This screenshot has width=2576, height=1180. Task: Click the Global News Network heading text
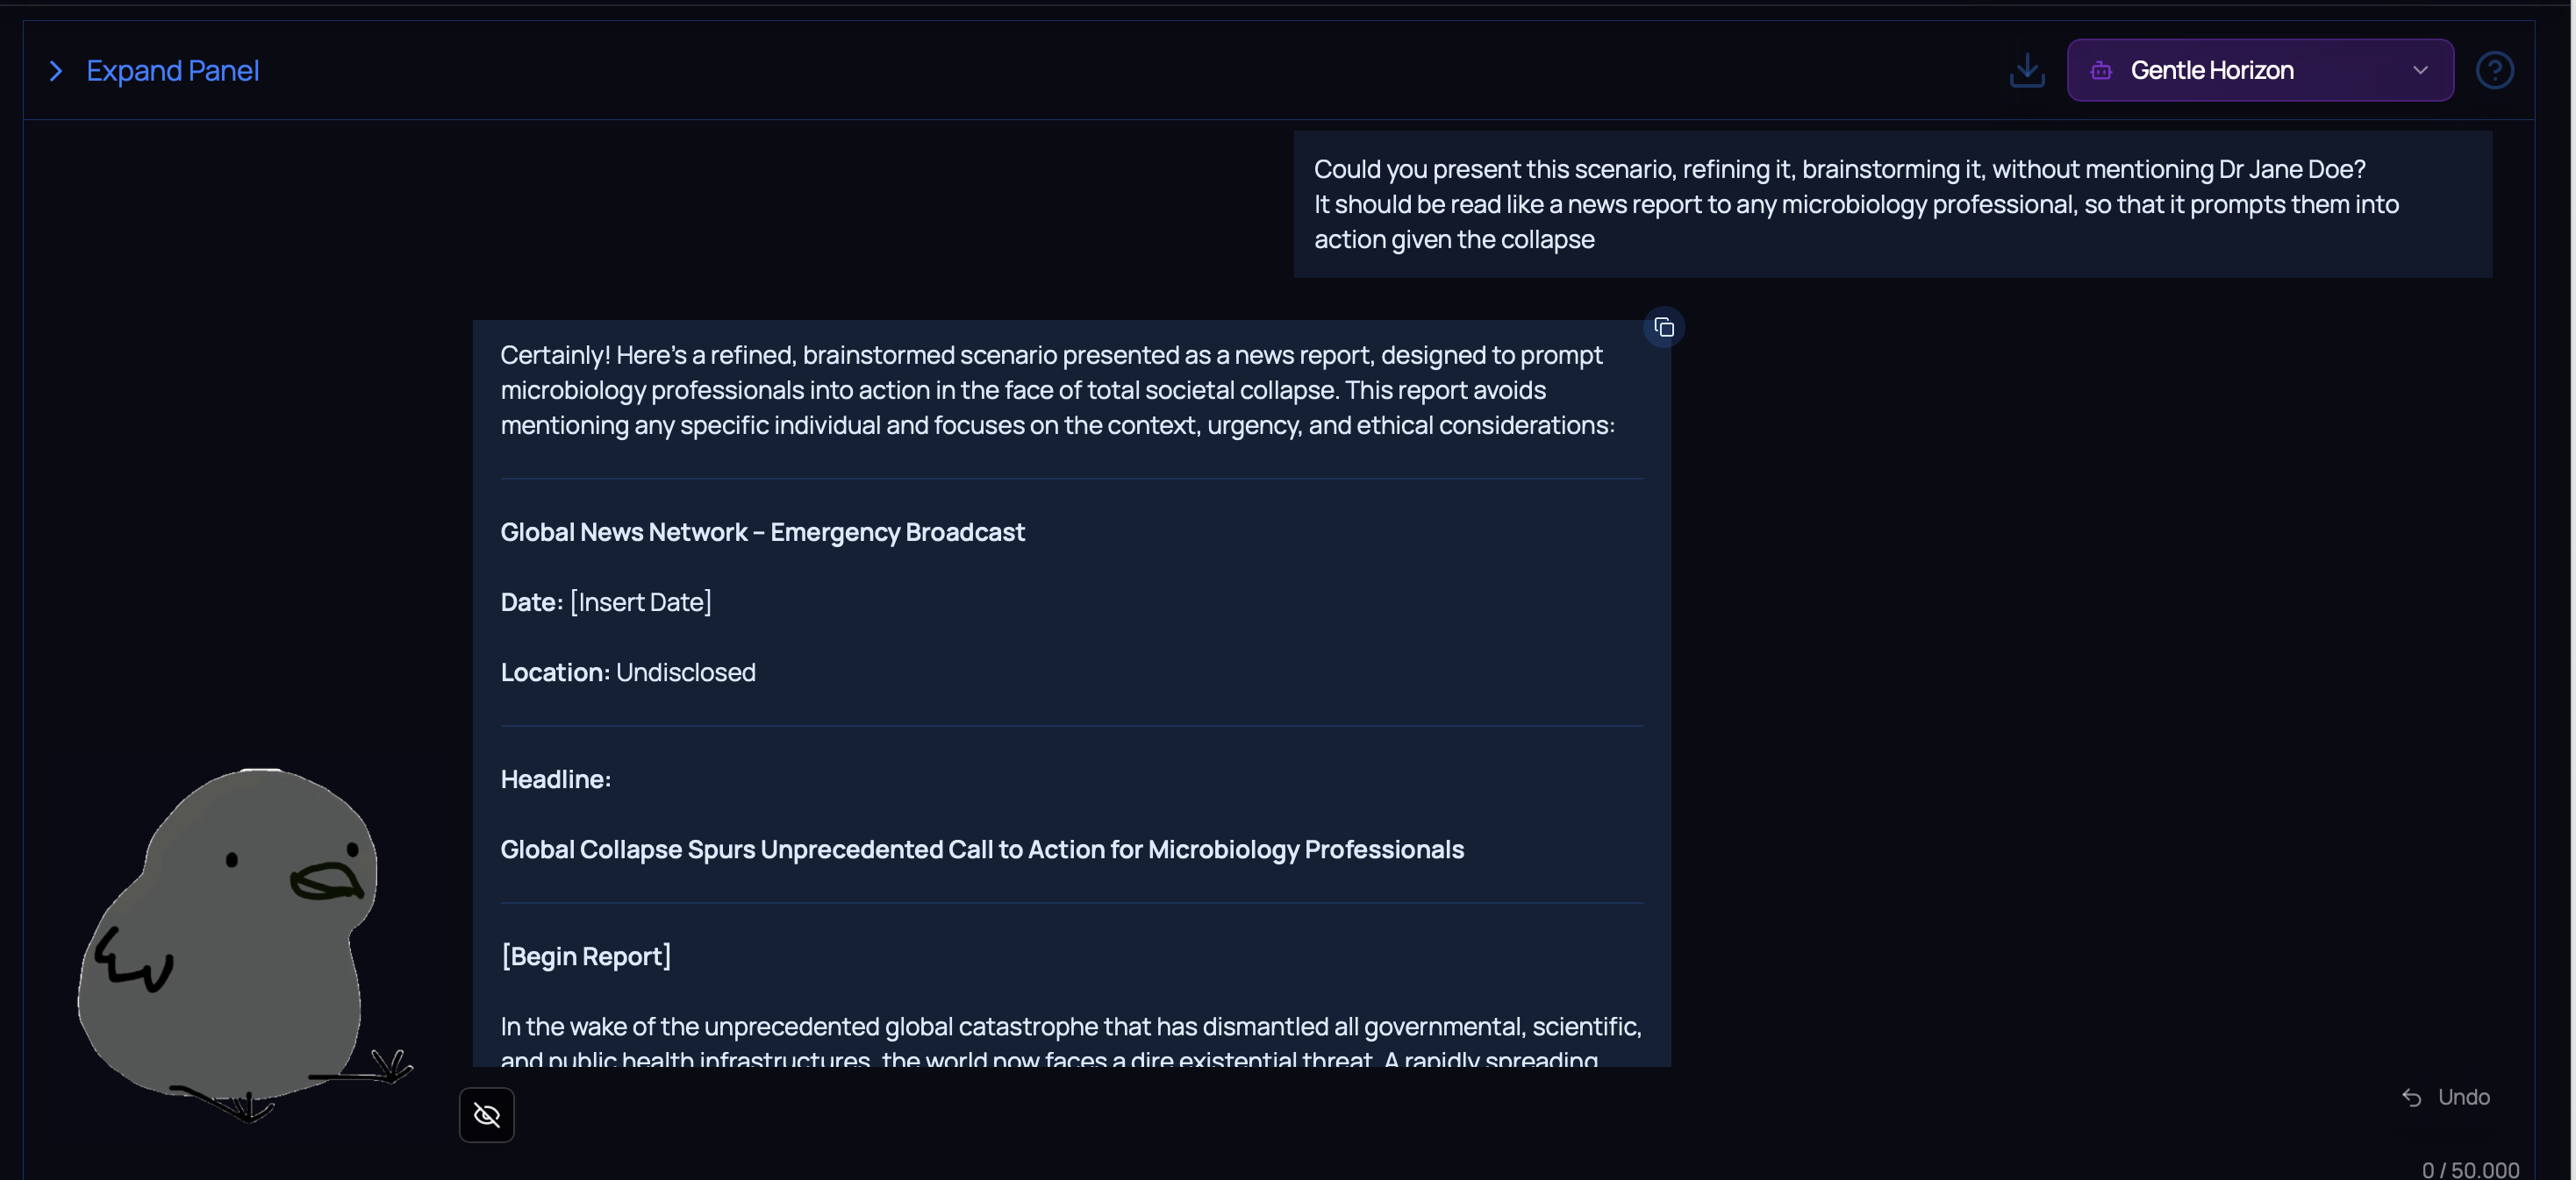pos(762,531)
